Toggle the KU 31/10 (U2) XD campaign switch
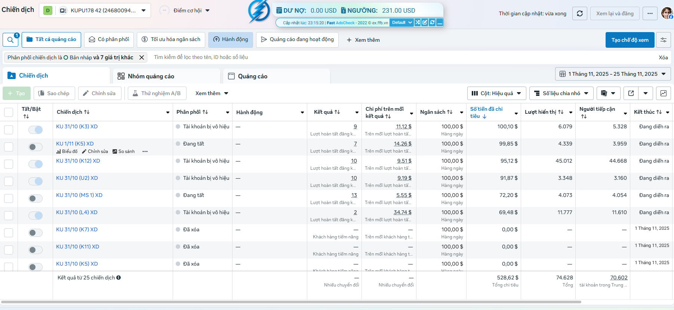674x310 pixels. coord(36,181)
